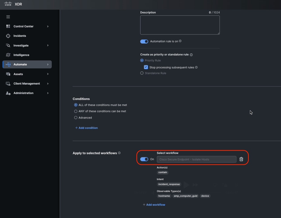Open the Investigate menu item

(x=27, y=45)
